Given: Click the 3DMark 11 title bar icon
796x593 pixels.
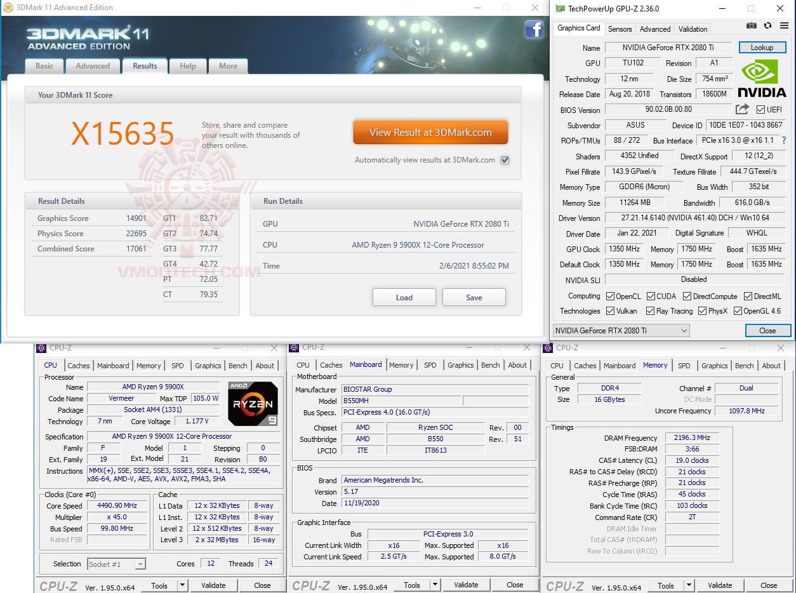Looking at the screenshot, I should point(8,8).
